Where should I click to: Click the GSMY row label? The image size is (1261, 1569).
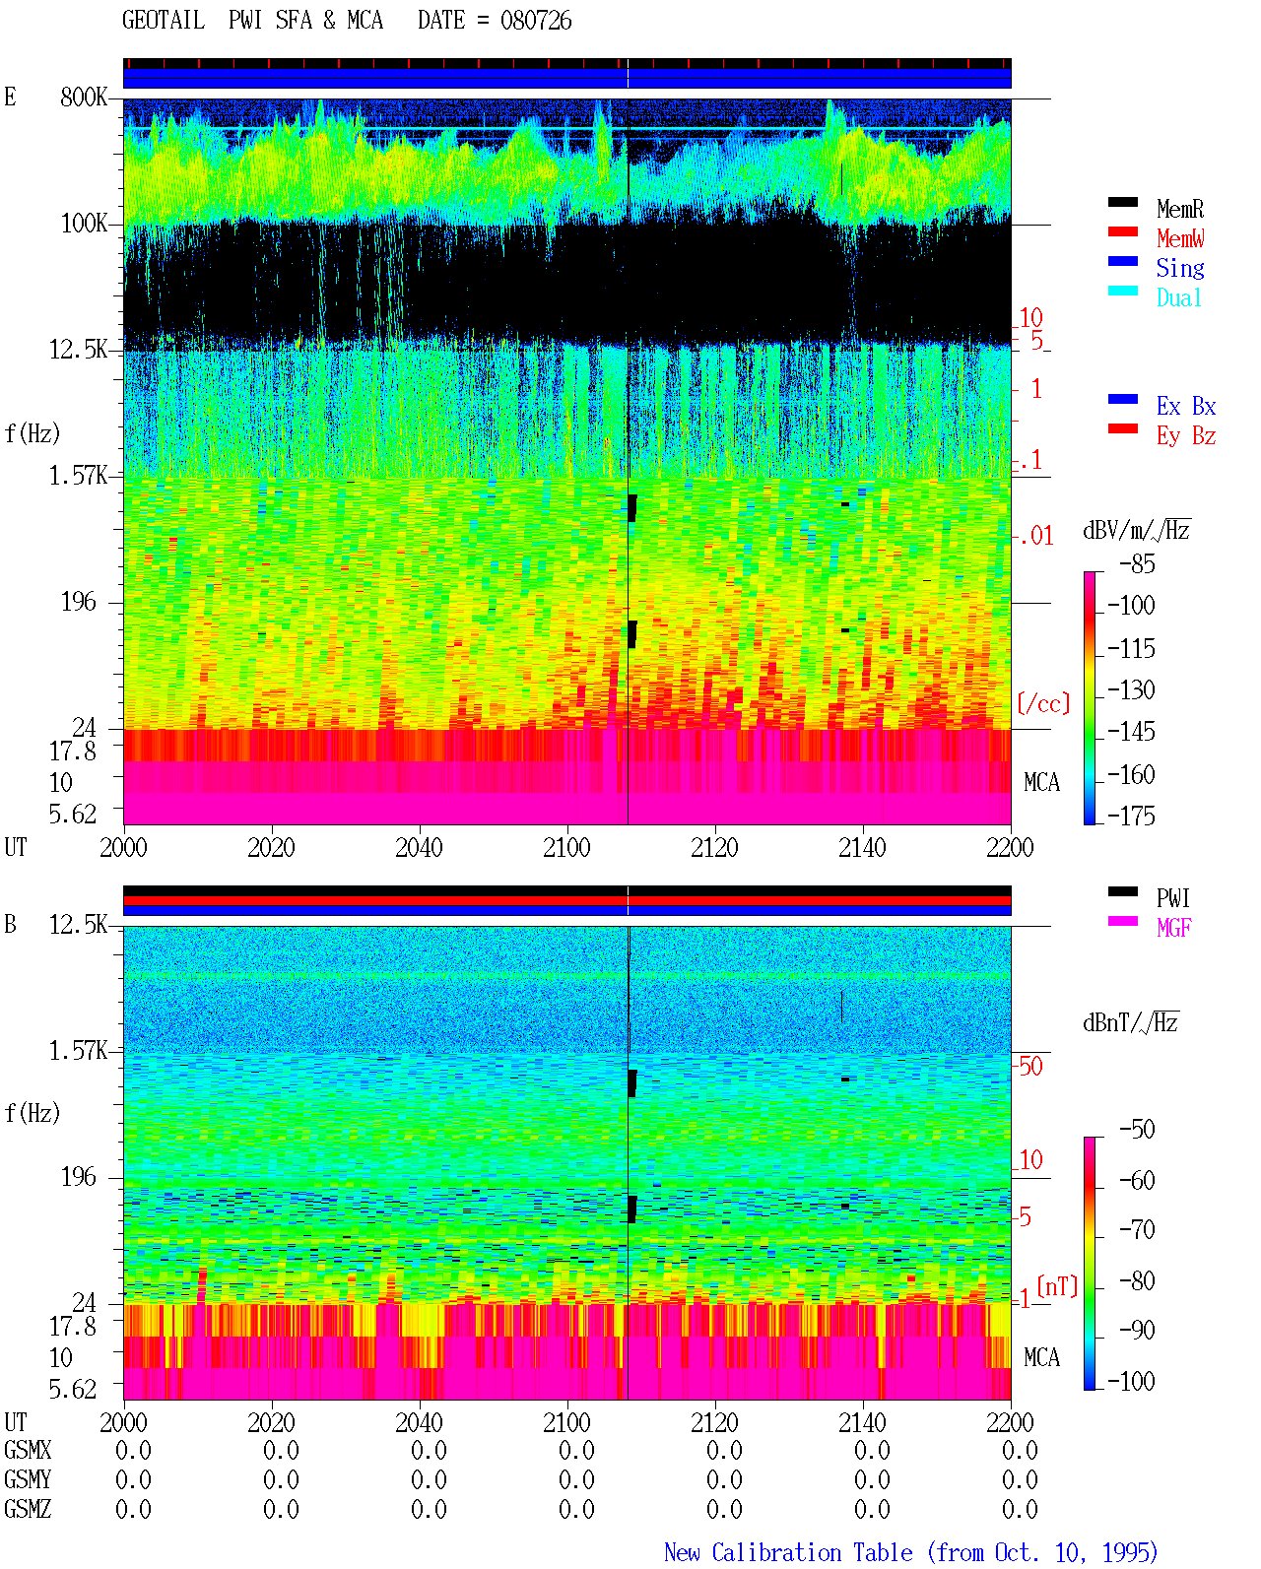[28, 1479]
